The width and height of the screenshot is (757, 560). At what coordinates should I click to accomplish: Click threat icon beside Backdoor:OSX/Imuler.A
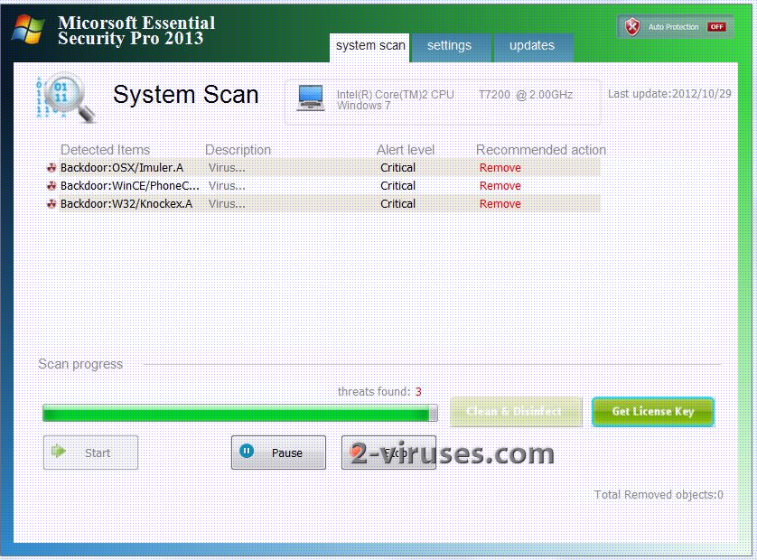51,168
